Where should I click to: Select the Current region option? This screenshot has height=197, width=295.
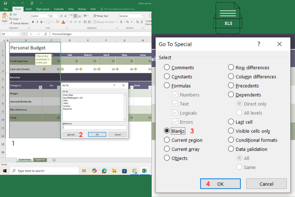click(167, 140)
